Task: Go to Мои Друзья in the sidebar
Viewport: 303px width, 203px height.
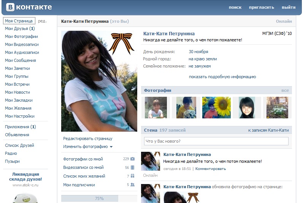Action: [20, 28]
